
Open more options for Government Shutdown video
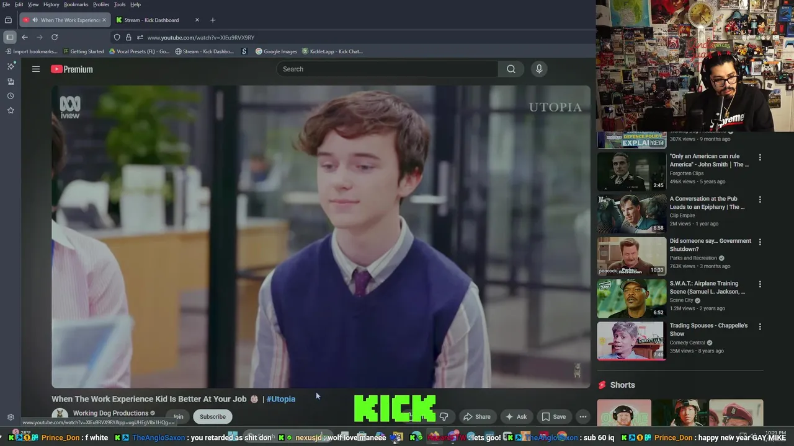point(760,242)
